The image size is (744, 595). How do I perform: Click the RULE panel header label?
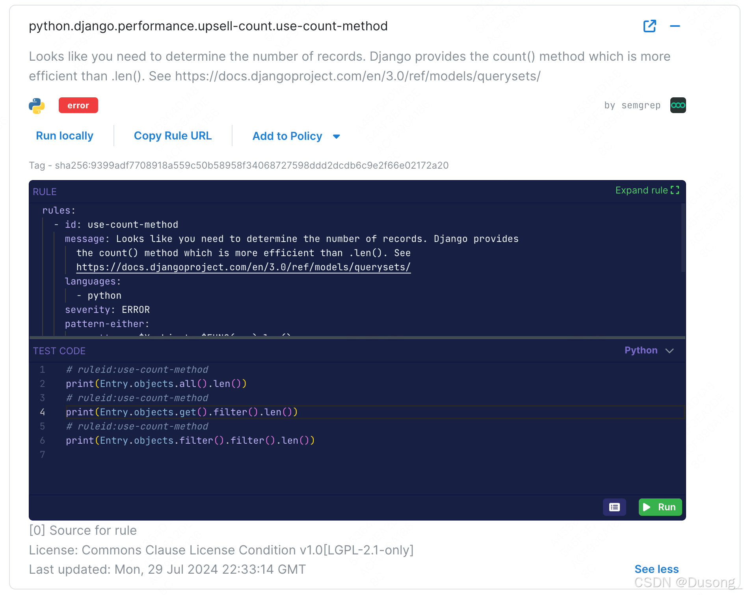point(45,192)
